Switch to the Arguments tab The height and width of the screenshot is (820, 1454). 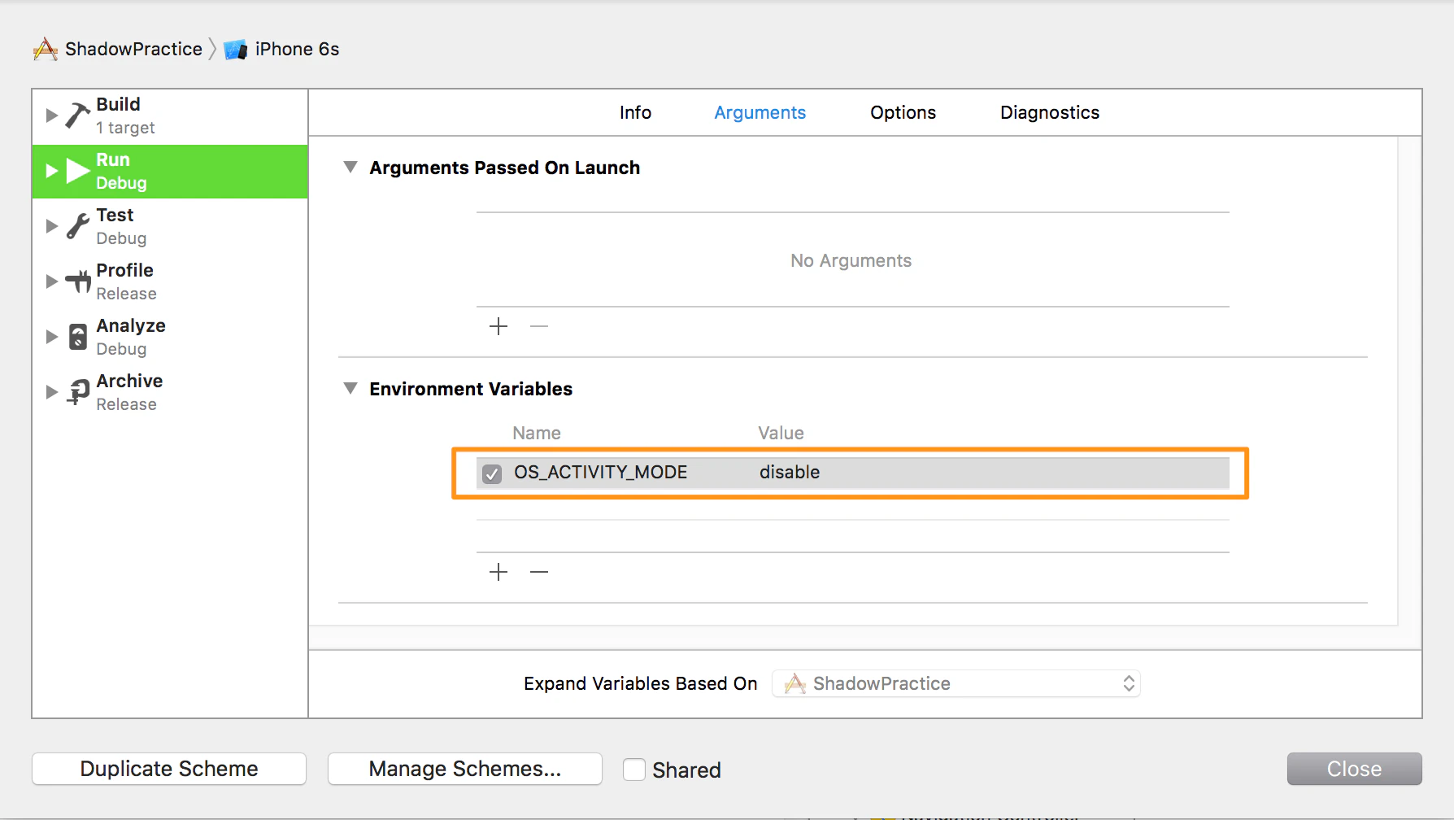click(760, 112)
